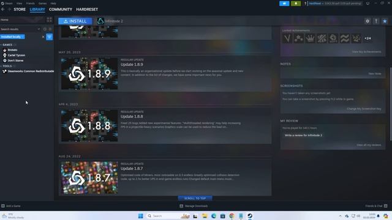This screenshot has height=220, width=392.
Task: Click View all my reviews link
Action: click(x=369, y=145)
